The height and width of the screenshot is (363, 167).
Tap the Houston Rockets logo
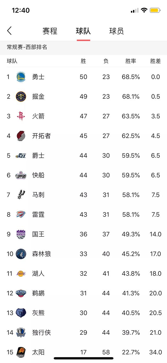click(21, 116)
